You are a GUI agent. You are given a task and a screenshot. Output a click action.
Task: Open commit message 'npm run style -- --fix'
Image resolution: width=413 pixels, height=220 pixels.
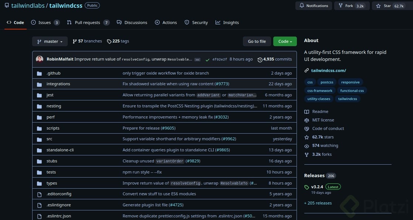[142, 172]
